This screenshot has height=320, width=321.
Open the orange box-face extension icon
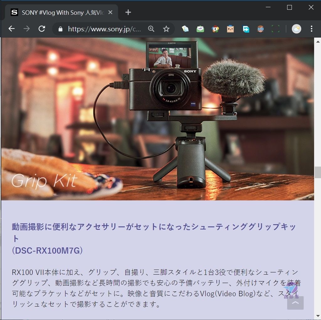tap(230, 29)
